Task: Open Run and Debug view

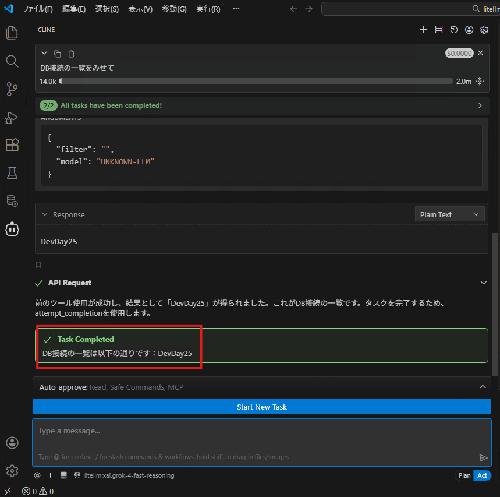Action: coord(12,118)
